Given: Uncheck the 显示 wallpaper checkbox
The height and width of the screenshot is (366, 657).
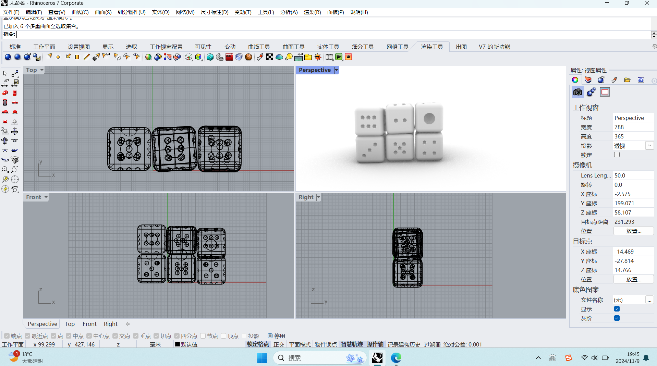Looking at the screenshot, I should 617,309.
